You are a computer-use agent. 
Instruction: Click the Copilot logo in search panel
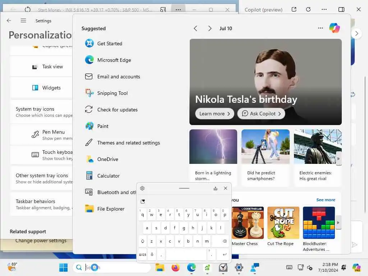coord(335,28)
